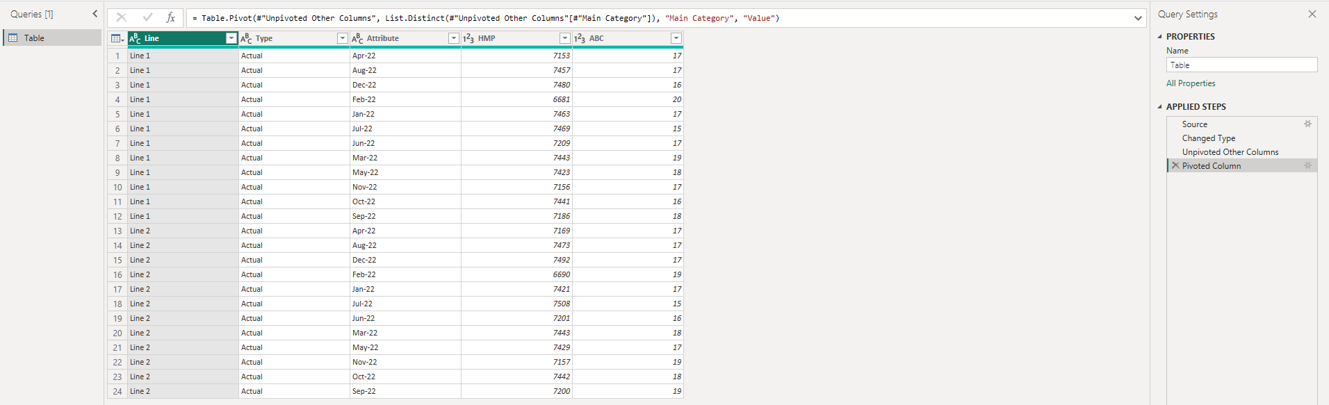The width and height of the screenshot is (1329, 405).
Task: Select the Table query in the Queries pane
Action: pyautogui.click(x=53, y=38)
